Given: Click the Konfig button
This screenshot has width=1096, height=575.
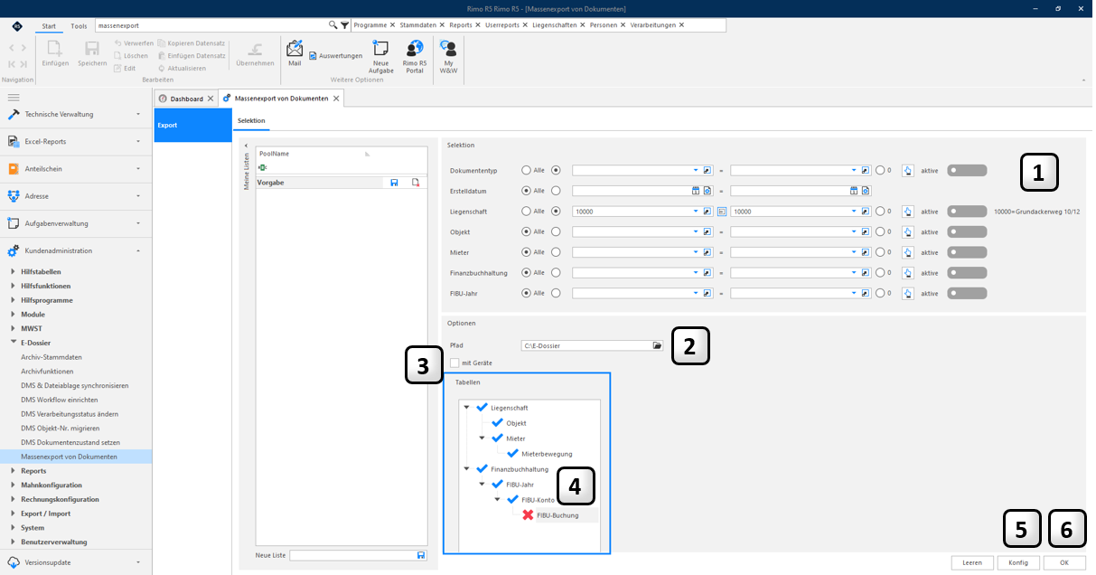Looking at the screenshot, I should (1018, 562).
